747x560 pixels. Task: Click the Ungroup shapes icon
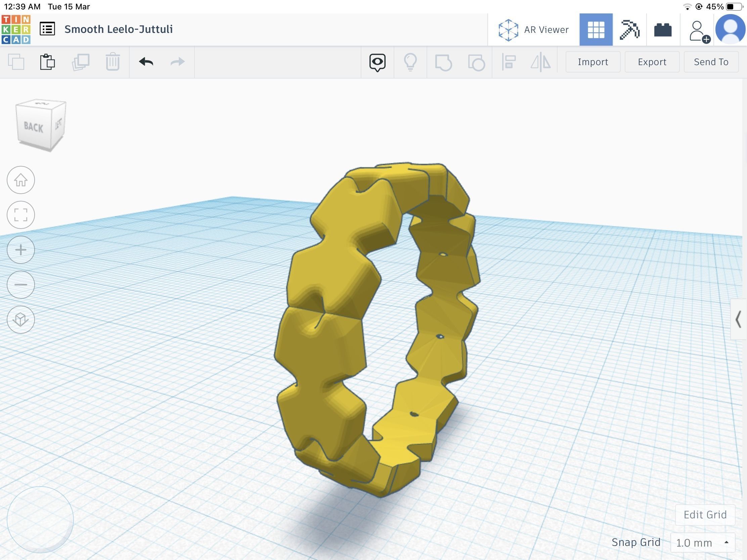pos(476,62)
